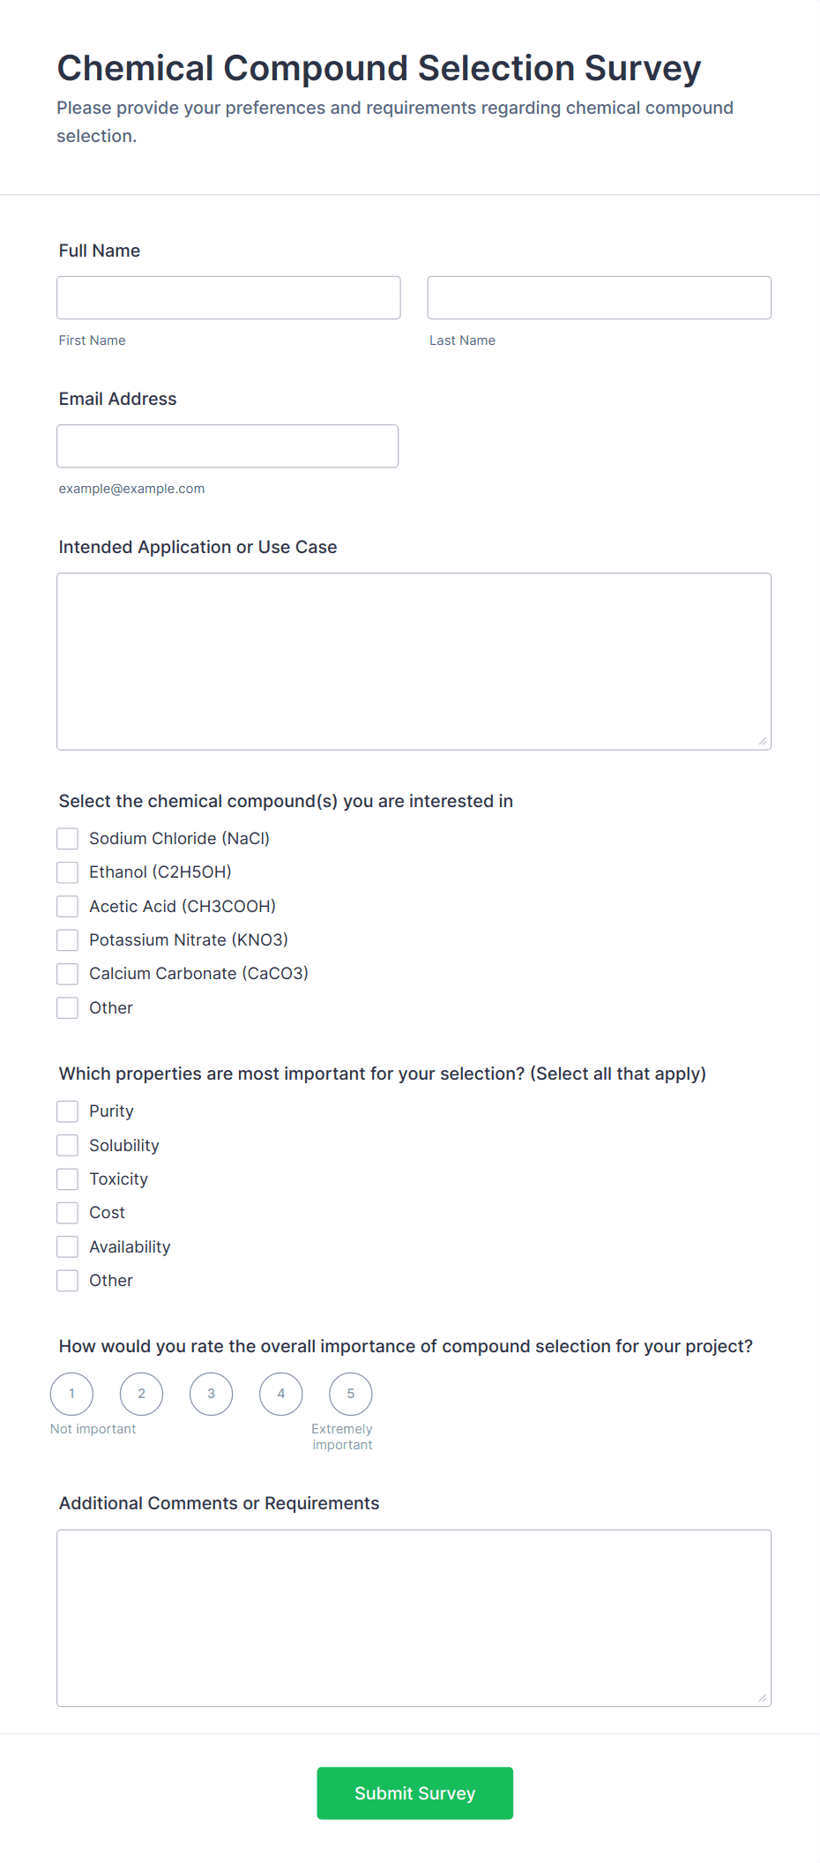820x1863 pixels.
Task: Click the Last Name input field
Action: (599, 297)
